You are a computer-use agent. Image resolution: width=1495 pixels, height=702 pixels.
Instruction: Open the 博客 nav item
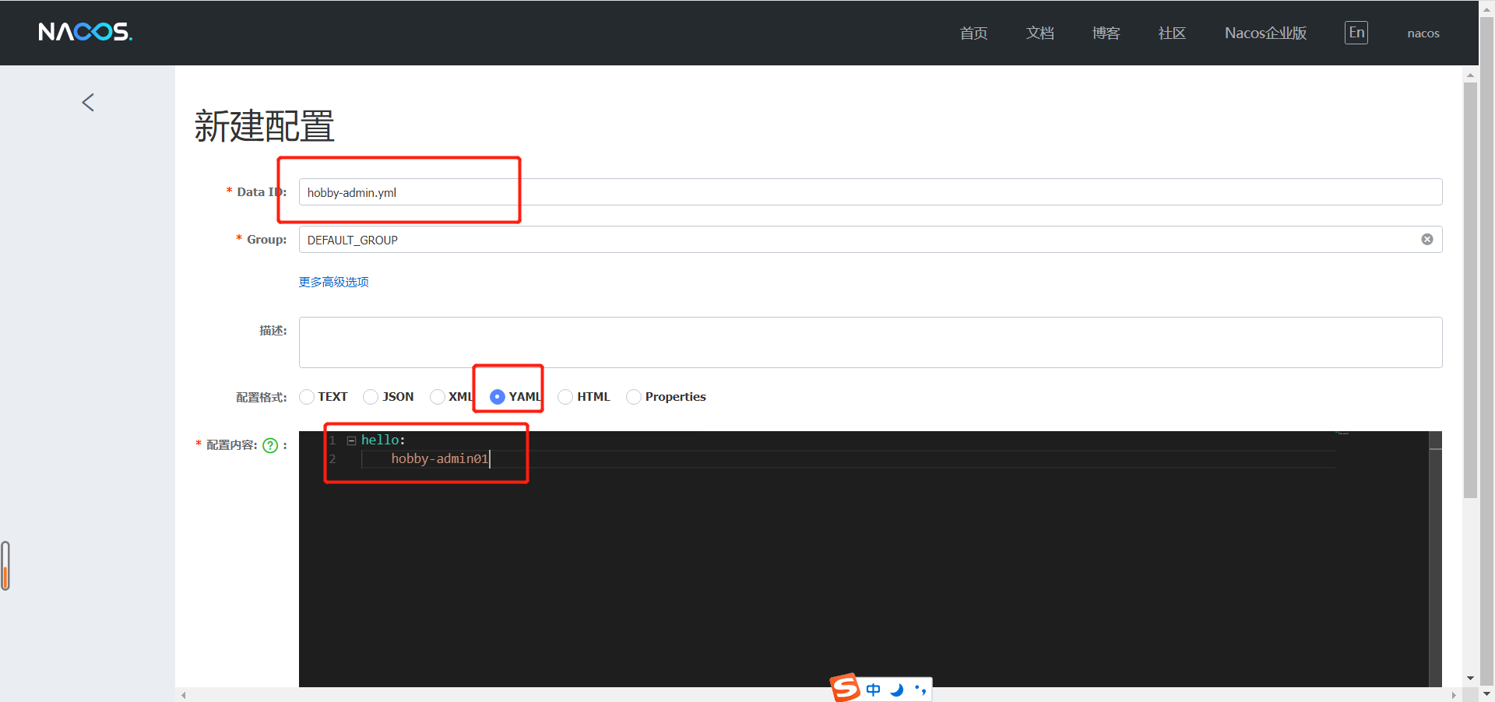coord(1106,33)
